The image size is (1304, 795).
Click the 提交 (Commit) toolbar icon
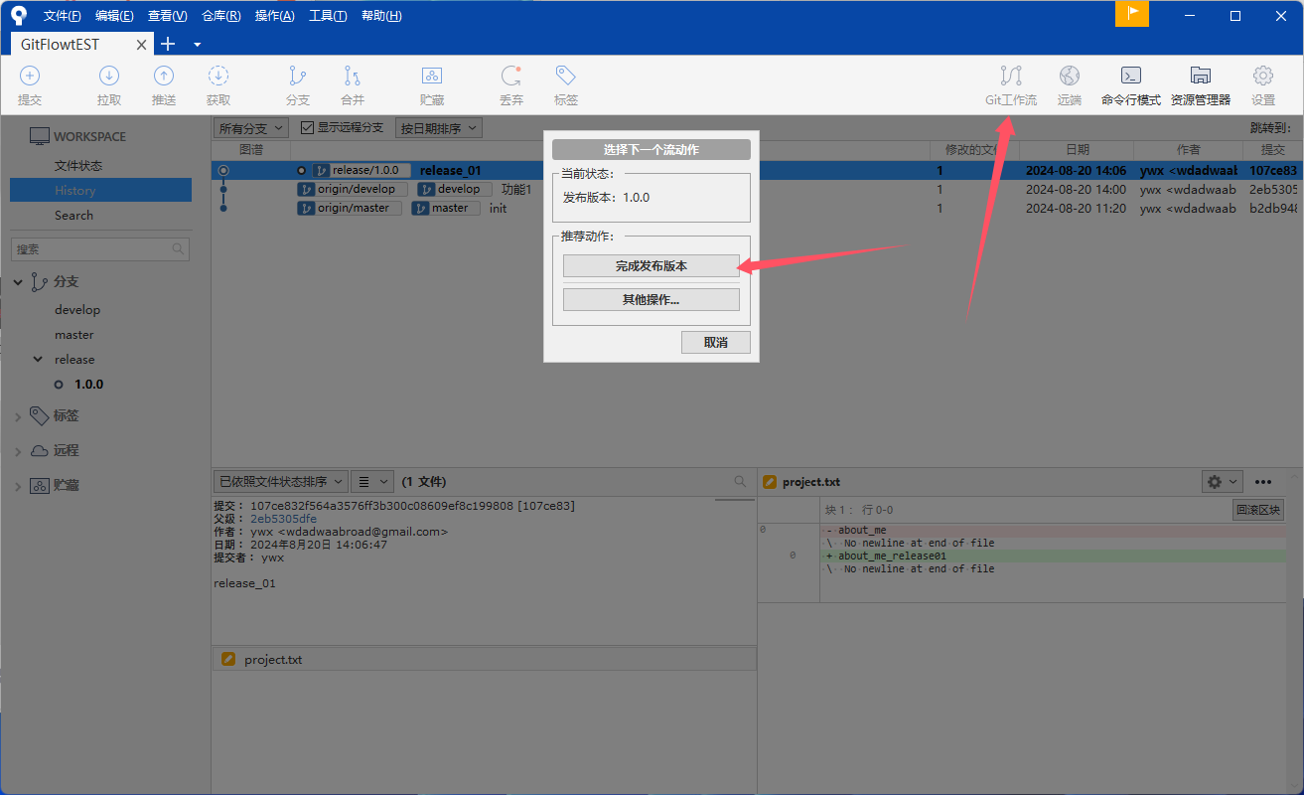click(x=30, y=76)
